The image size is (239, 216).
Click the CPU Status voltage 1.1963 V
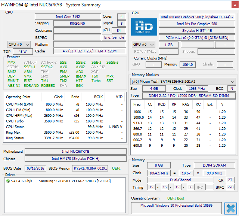point(115,127)
